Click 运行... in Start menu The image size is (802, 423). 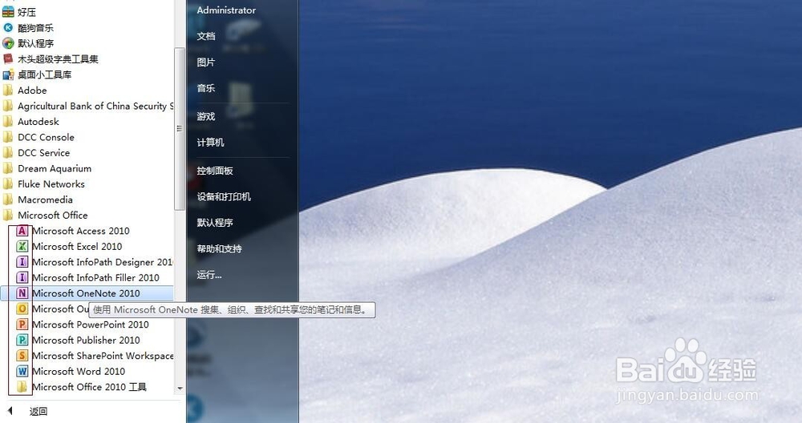[x=209, y=275]
